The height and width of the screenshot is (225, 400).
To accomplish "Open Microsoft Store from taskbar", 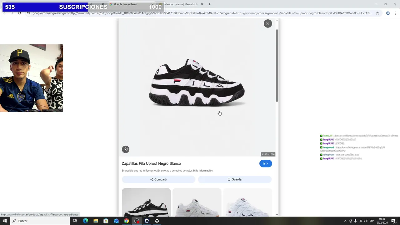I will [x=106, y=221].
